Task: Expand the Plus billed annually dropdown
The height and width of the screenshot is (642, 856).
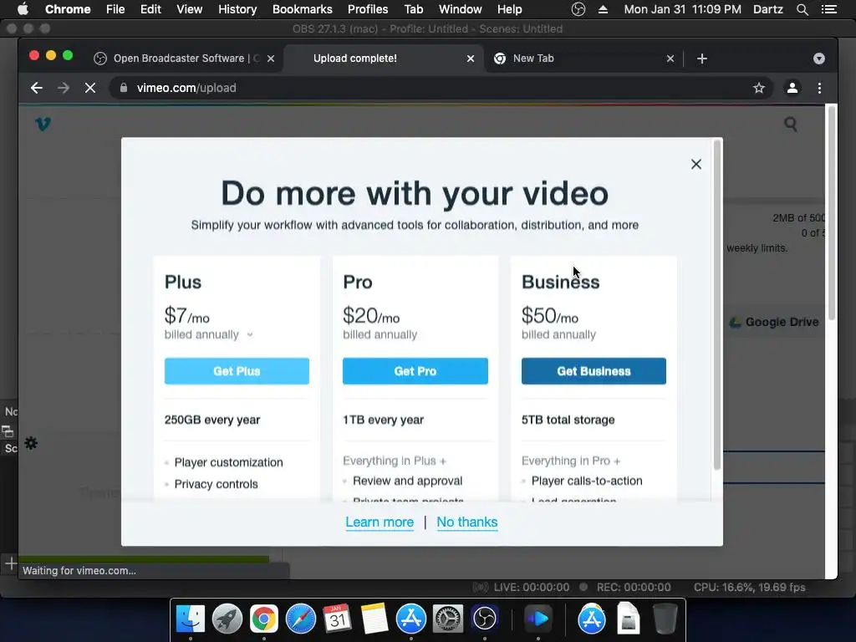Action: 249,334
